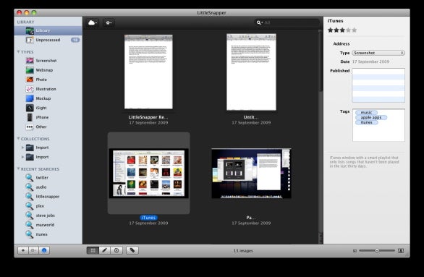Viewport: 424px width, 277px height.
Task: Click the small thumbnail size icon
Action: 355,251
